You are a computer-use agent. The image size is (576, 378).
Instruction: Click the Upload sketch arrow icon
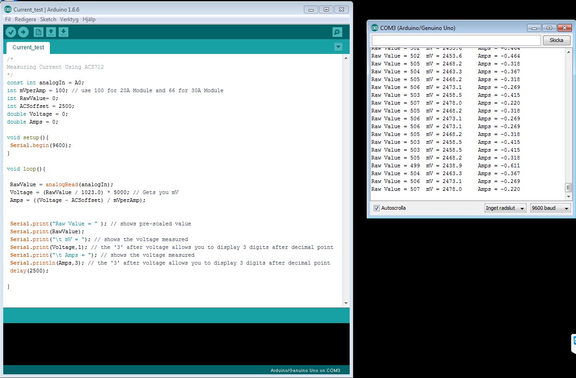23,32
